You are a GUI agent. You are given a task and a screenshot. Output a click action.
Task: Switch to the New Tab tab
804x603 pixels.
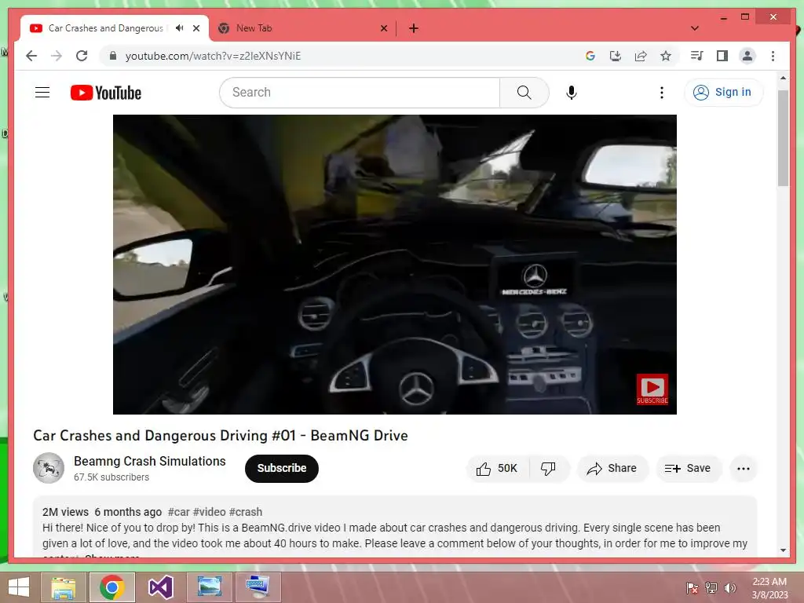pos(302,28)
